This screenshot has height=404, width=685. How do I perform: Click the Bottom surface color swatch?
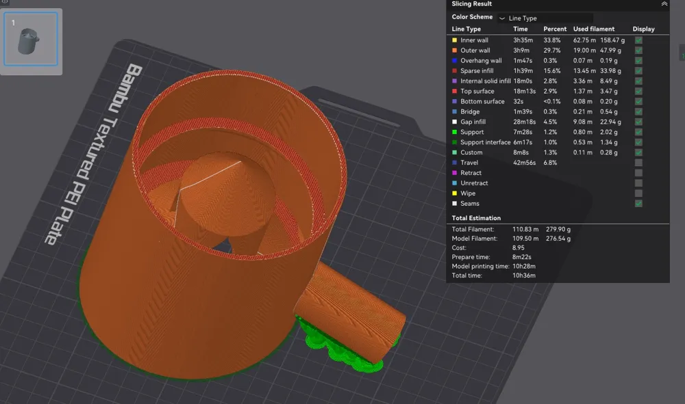pyautogui.click(x=454, y=101)
